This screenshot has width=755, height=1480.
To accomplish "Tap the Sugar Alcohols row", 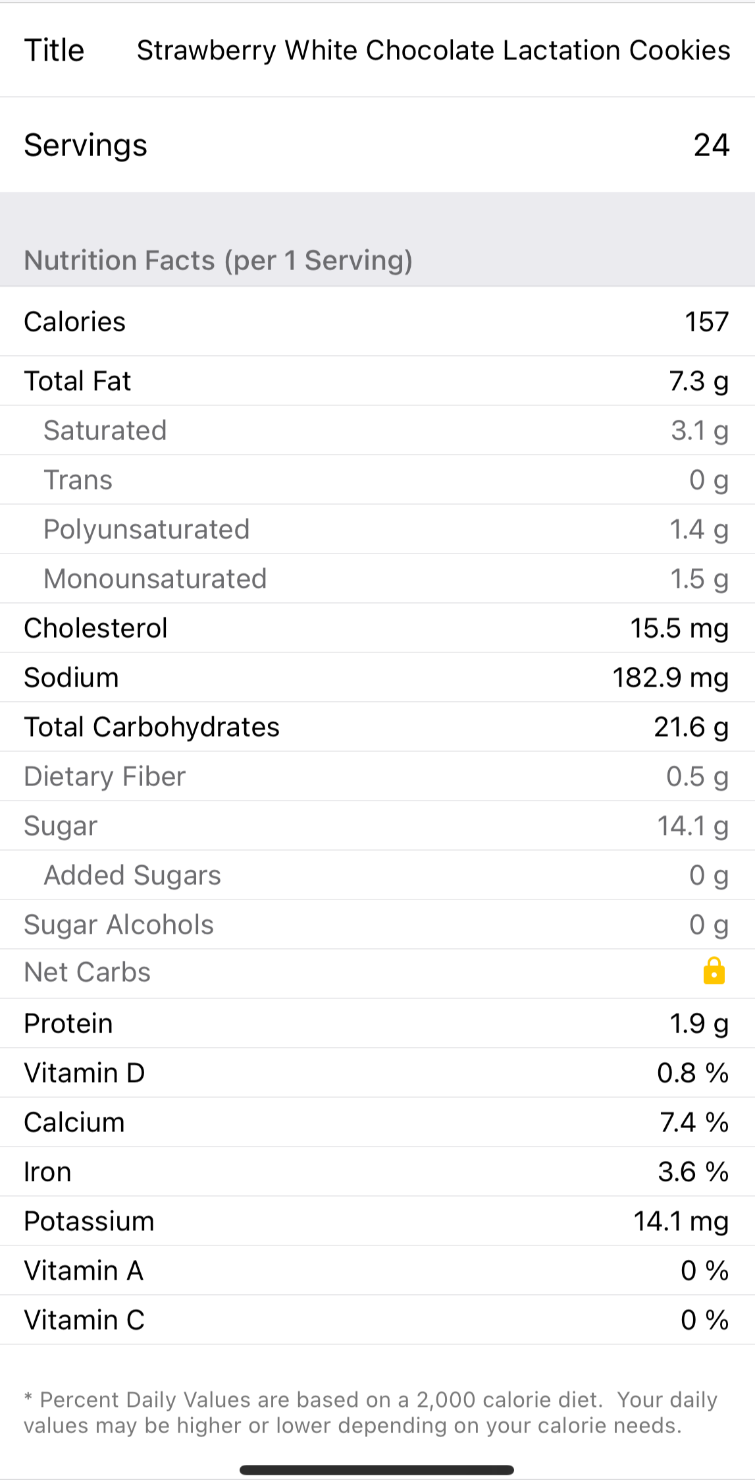I will pyautogui.click(x=377, y=925).
